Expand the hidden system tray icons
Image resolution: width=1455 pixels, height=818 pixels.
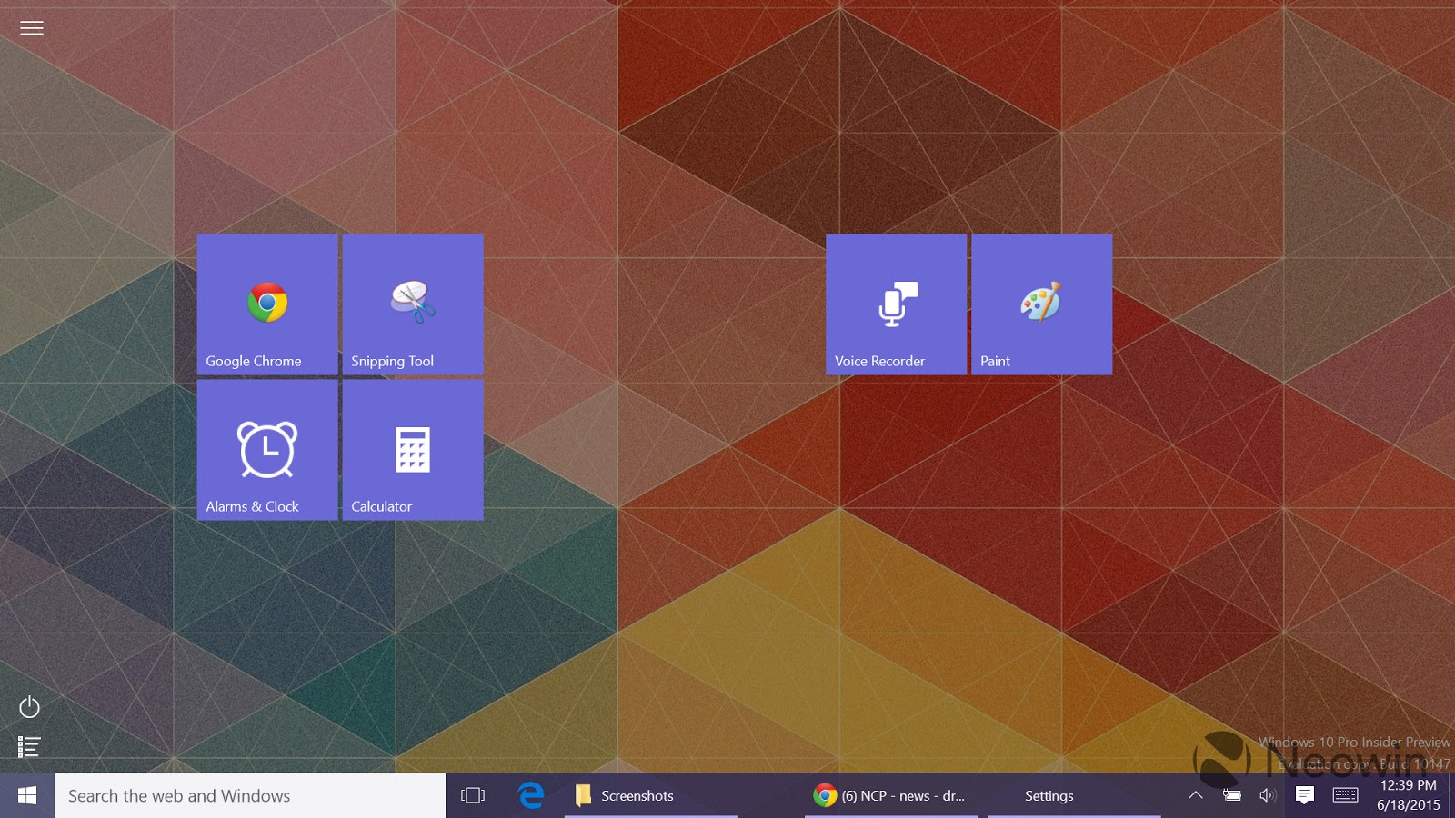coord(1196,795)
